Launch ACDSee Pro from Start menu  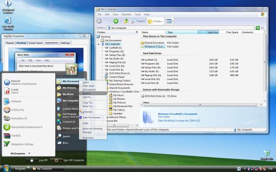point(14,110)
